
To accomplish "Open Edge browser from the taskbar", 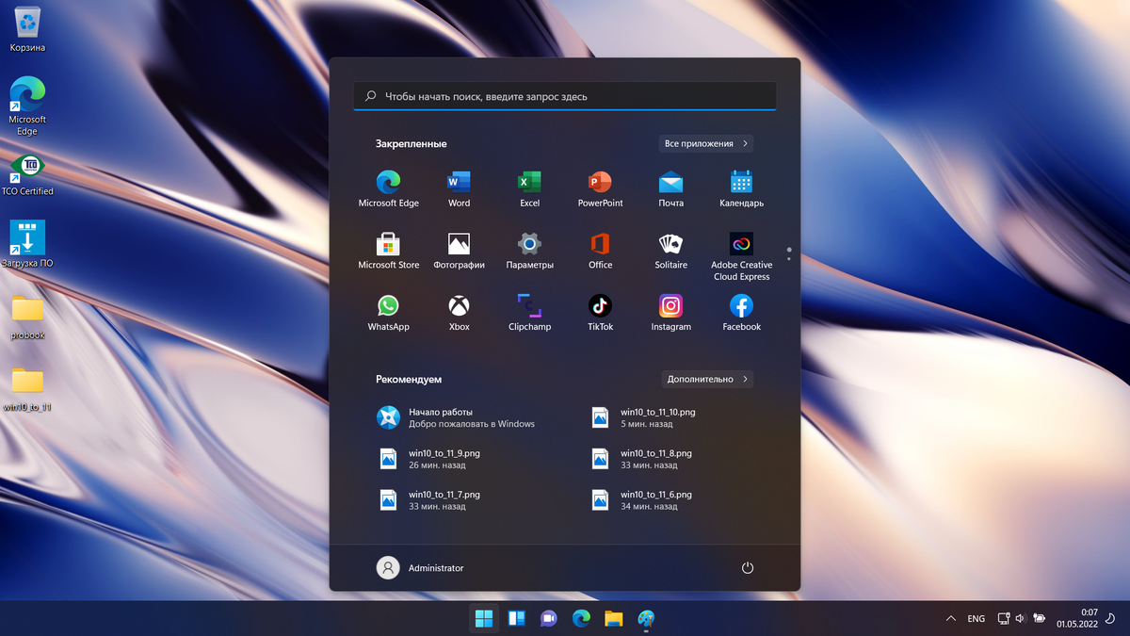I will click(581, 618).
